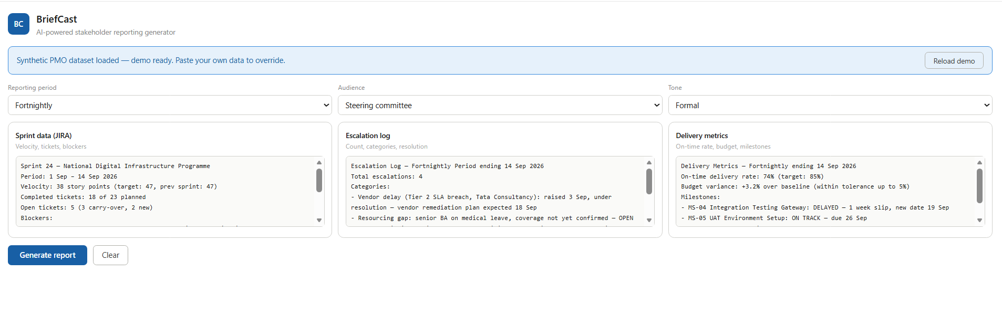Screen dimensions: 1002x324
Task: Click the BC BriefCast logo icon
Action: point(18,24)
